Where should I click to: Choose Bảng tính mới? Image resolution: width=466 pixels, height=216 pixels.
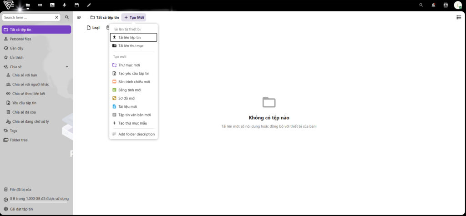[x=133, y=90]
